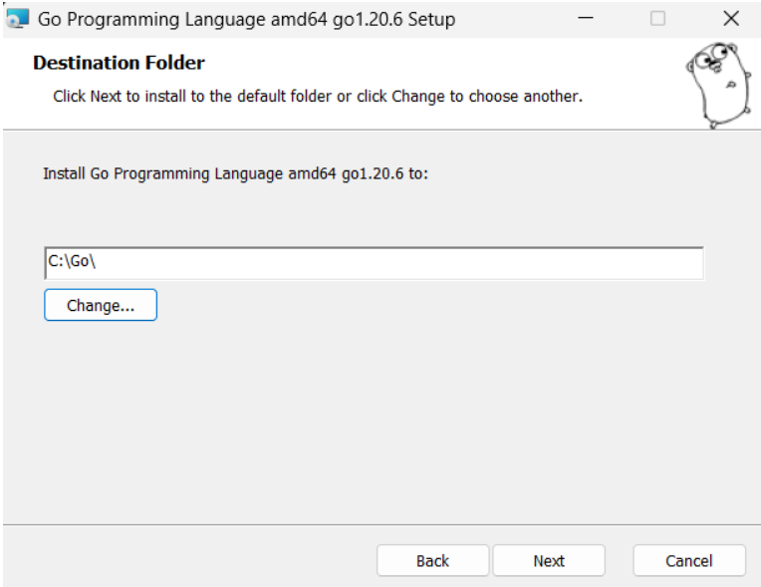This screenshot has width=761, height=587.
Task: Click the Go gopher mascot image
Action: [719, 85]
